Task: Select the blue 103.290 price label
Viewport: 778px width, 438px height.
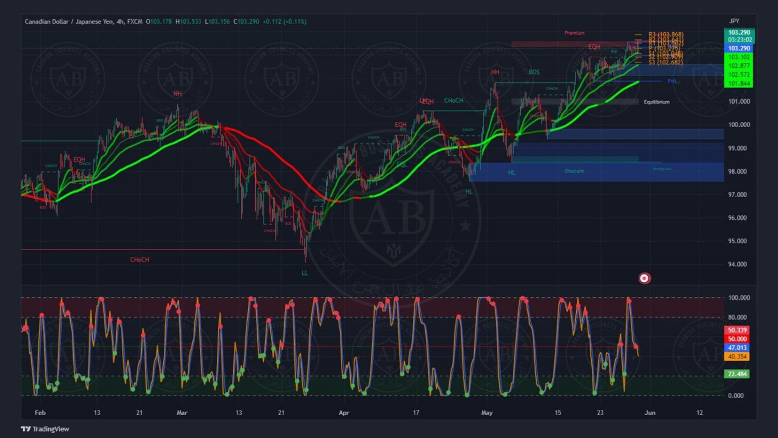Action: (739, 48)
